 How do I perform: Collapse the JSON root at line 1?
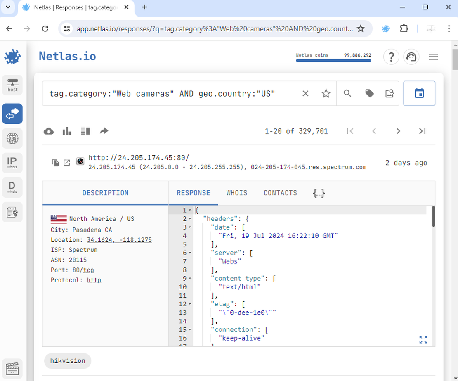[190, 211]
